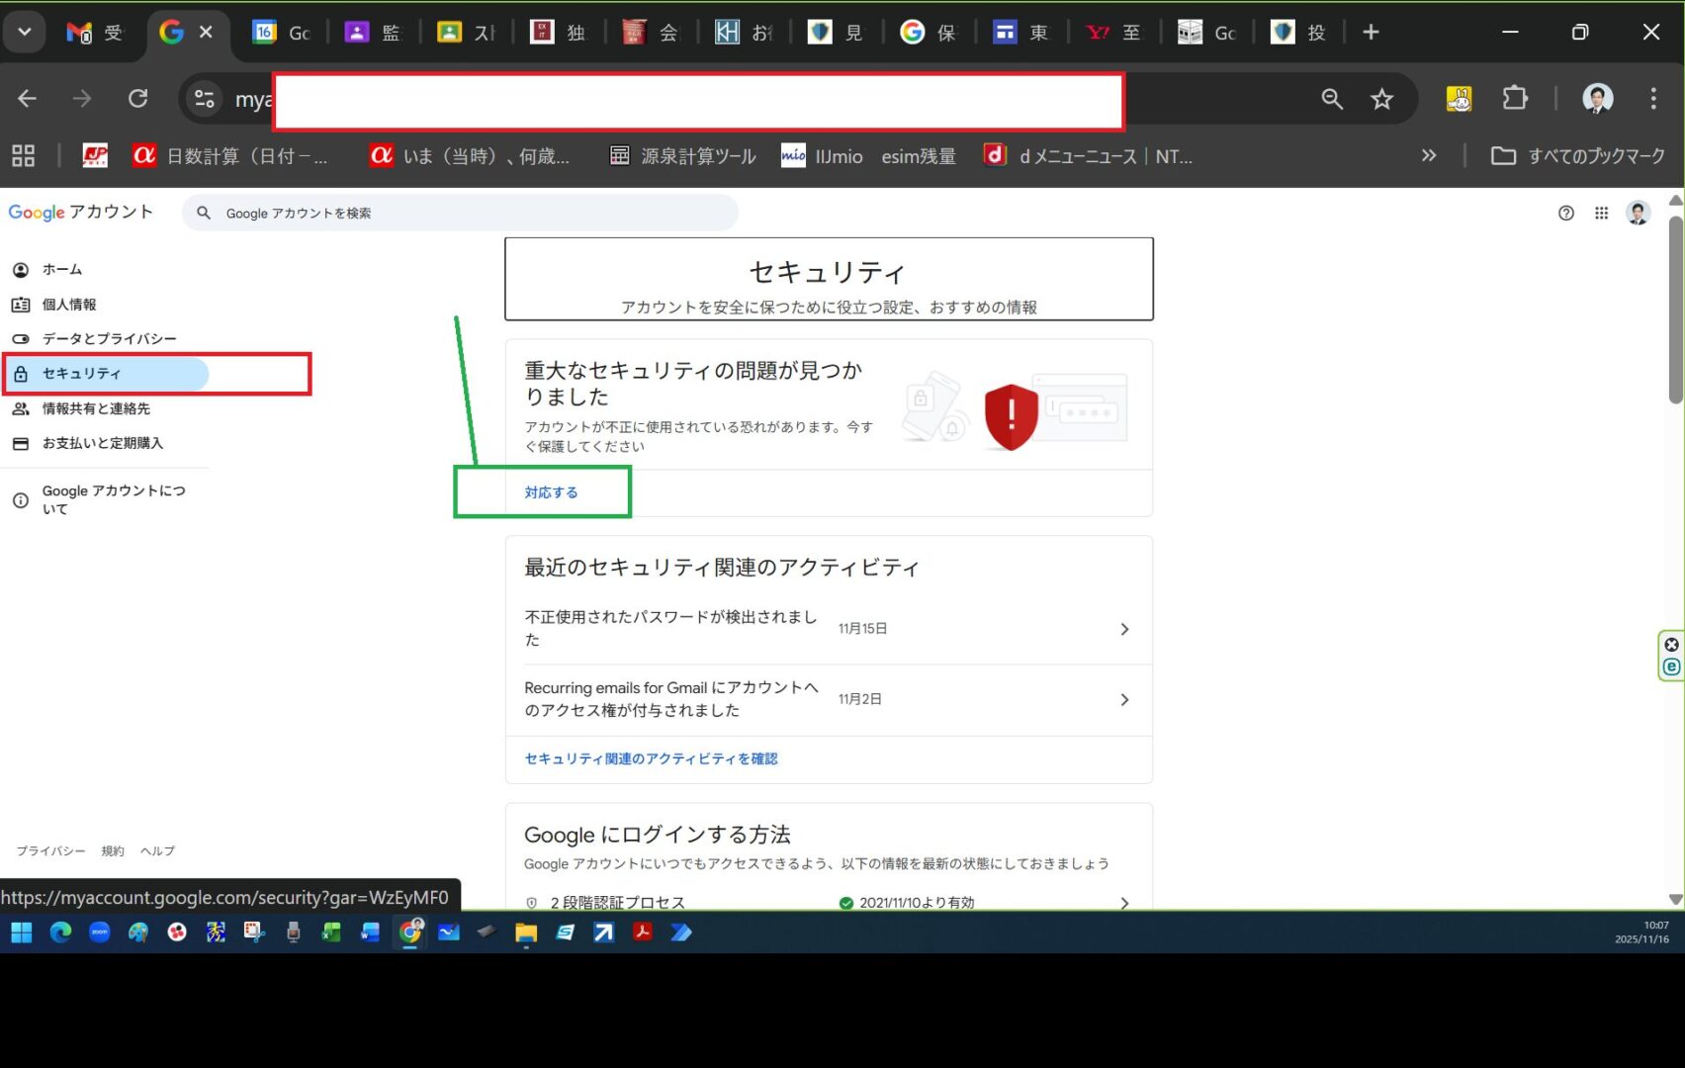
Task: Click the site information icon in address bar
Action: pyautogui.click(x=205, y=99)
